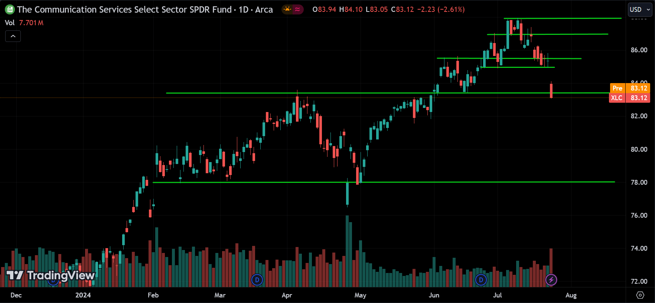Open the USD currency dropdown
Viewport: 655px width, 303px height.
tap(640, 10)
